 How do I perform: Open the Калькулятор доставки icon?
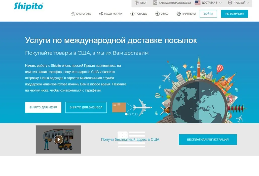155,3
